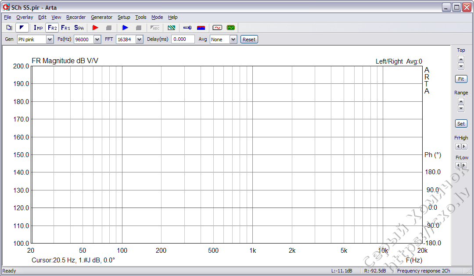Switch to Imp impulse response mode
Viewport: 474px width, 276px height.
[38, 27]
